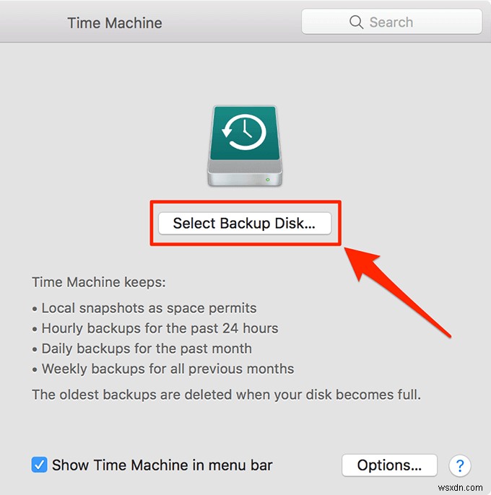This screenshot has width=491, height=495.
Task: Open help with the question mark button
Action: pos(459,465)
